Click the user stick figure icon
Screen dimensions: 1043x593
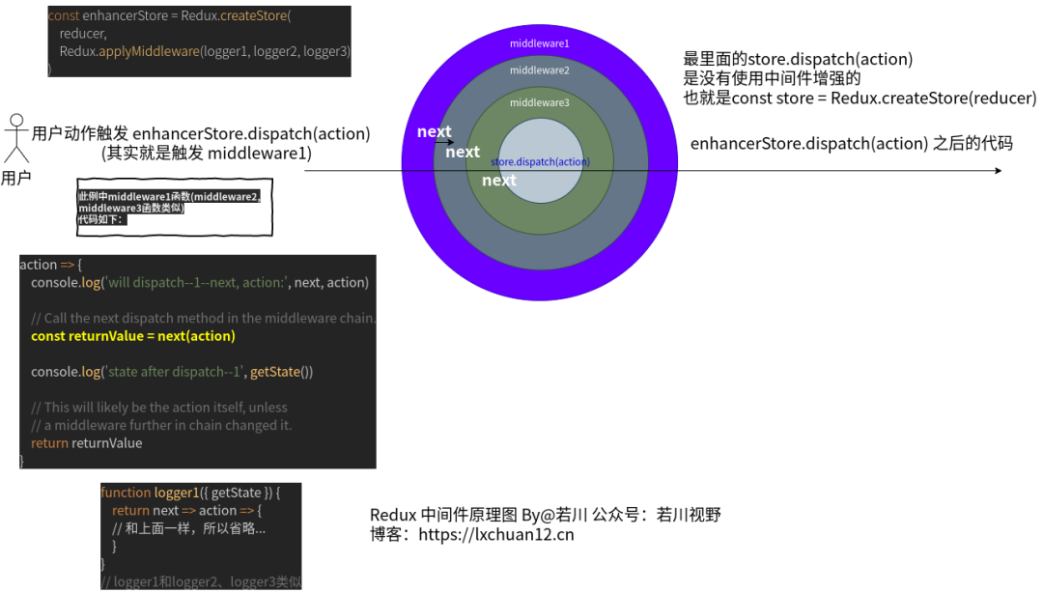[x=16, y=138]
